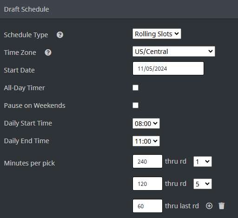Viewport: 238px width, 218px height.
Task: Open the Daily Start Time 08:00 dropdown
Action: pos(146,124)
